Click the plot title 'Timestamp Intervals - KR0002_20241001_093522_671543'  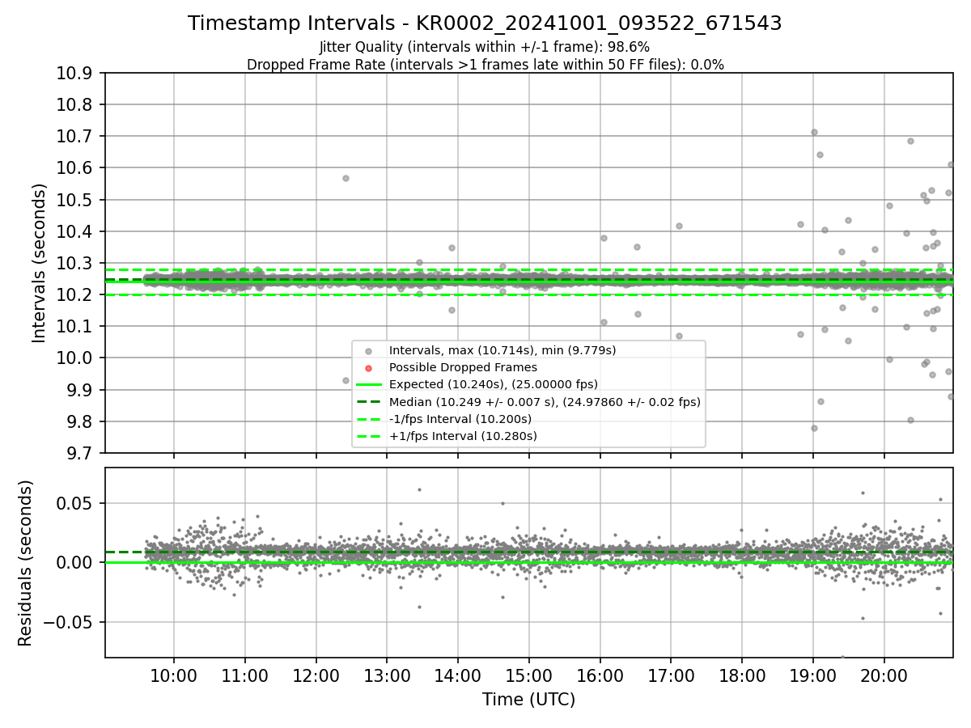point(485,23)
